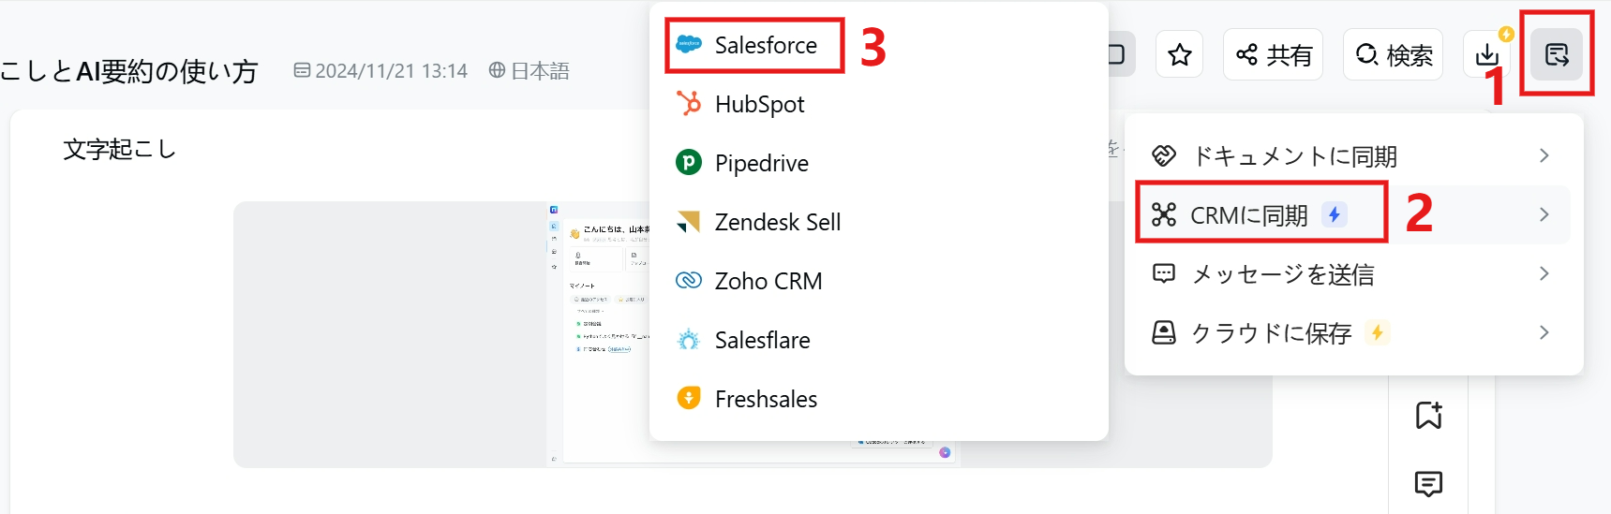This screenshot has width=1611, height=514.
Task: Click the CRM nodes icon beside CRMに同期
Action: pos(1164,214)
